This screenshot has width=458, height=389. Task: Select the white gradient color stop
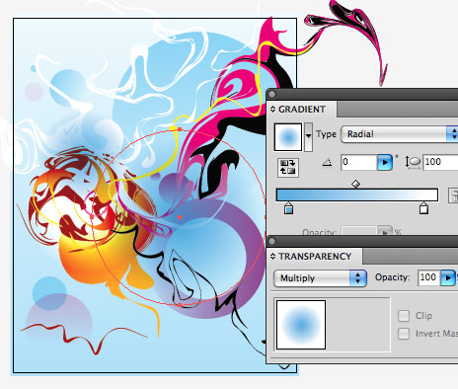[423, 208]
